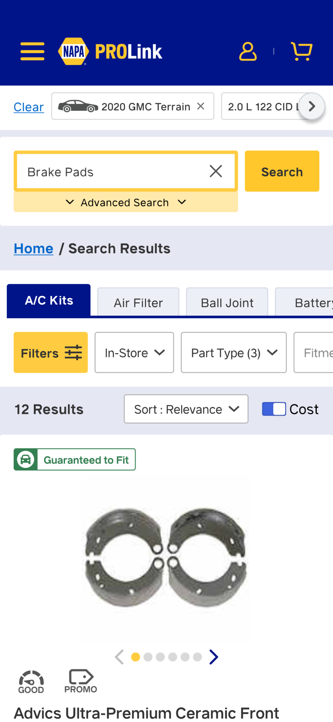
Task: Open the shopping cart
Action: point(302,51)
